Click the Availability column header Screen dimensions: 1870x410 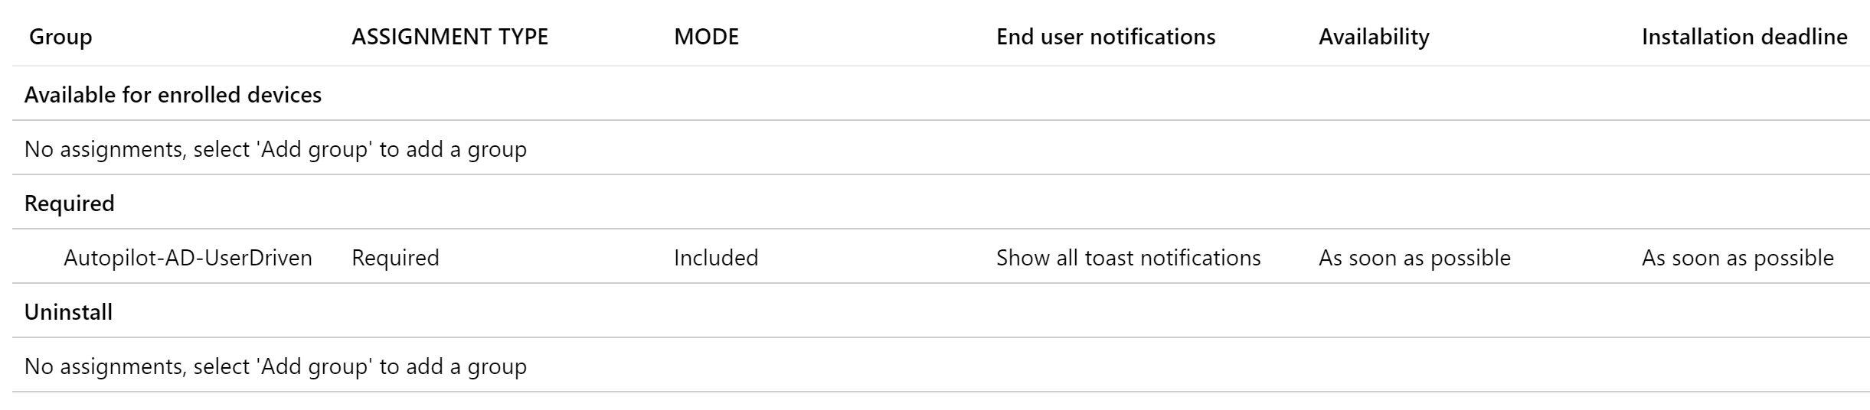pyautogui.click(x=1374, y=37)
